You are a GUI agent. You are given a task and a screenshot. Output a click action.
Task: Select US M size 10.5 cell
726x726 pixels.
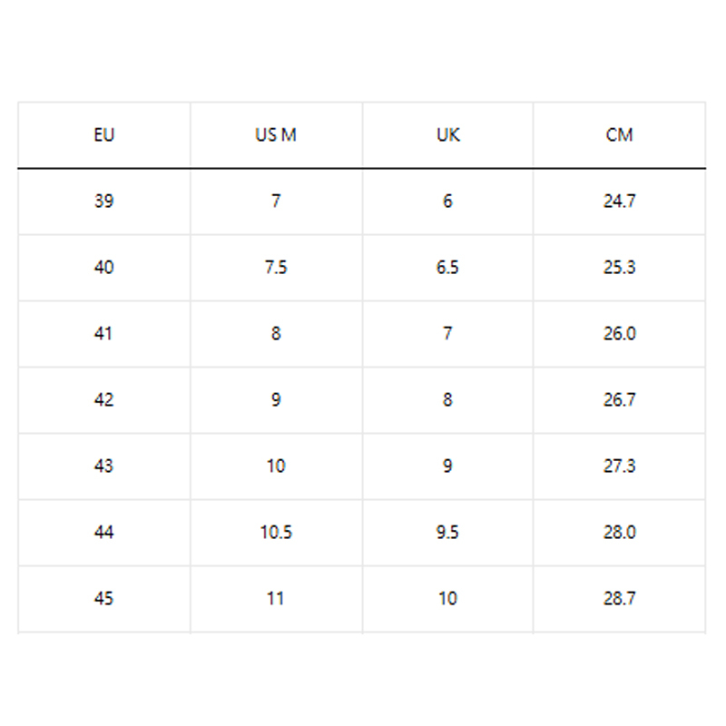(x=276, y=533)
